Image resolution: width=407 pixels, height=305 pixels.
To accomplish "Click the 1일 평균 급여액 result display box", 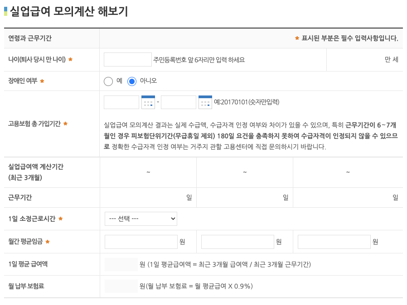I will click(121, 264).
